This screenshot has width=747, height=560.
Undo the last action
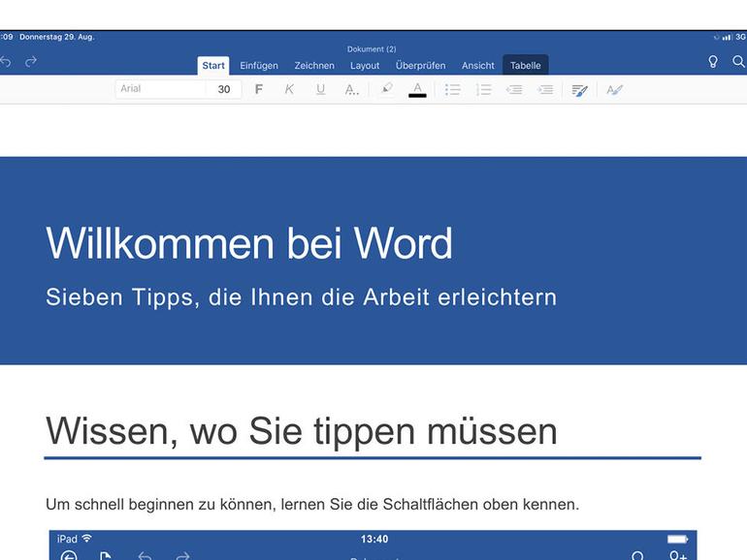click(5, 62)
